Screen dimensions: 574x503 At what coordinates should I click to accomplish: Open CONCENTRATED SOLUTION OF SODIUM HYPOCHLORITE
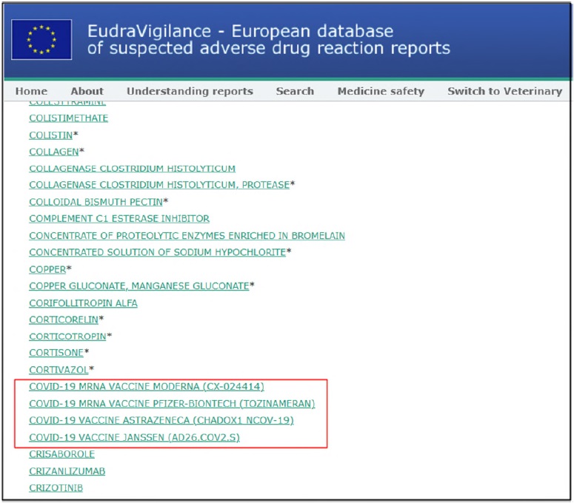point(158,252)
